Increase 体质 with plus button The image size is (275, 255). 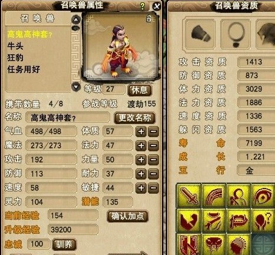(141, 131)
